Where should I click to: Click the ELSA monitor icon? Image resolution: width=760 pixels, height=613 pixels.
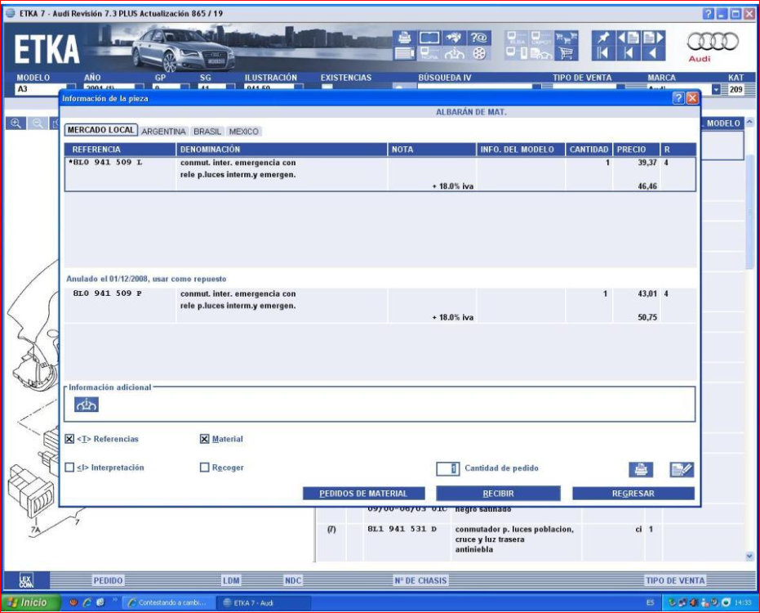tap(517, 38)
